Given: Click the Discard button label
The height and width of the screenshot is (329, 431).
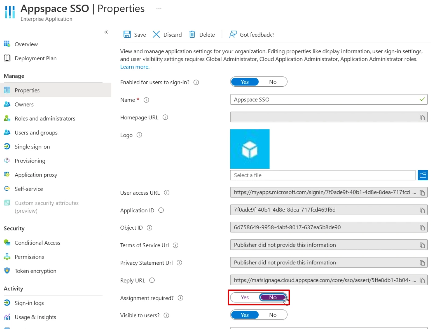Looking at the screenshot, I should click(x=172, y=35).
